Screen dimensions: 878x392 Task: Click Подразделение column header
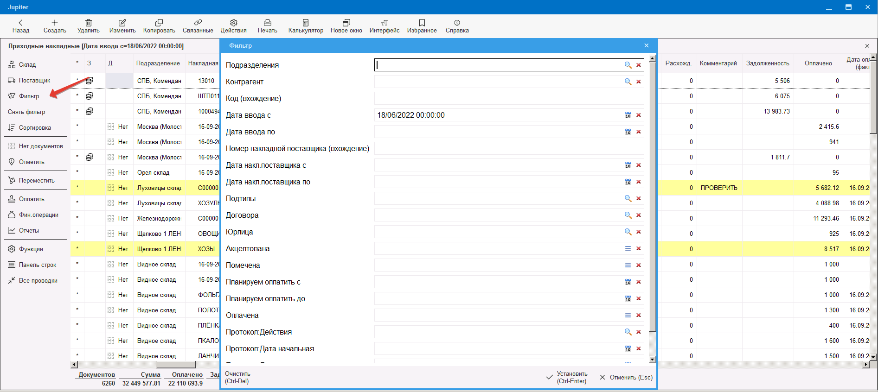coord(158,63)
